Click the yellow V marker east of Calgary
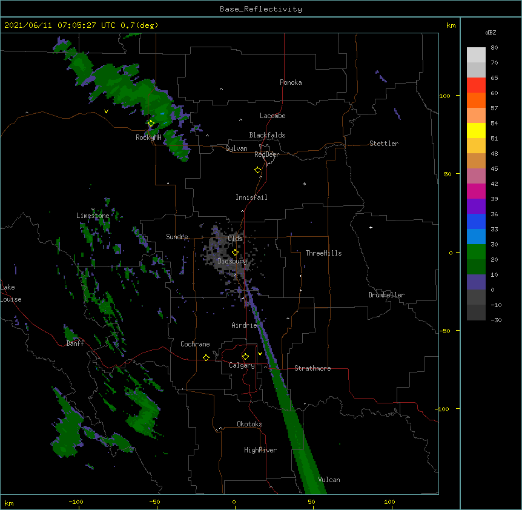The image size is (522, 510). pos(260,354)
